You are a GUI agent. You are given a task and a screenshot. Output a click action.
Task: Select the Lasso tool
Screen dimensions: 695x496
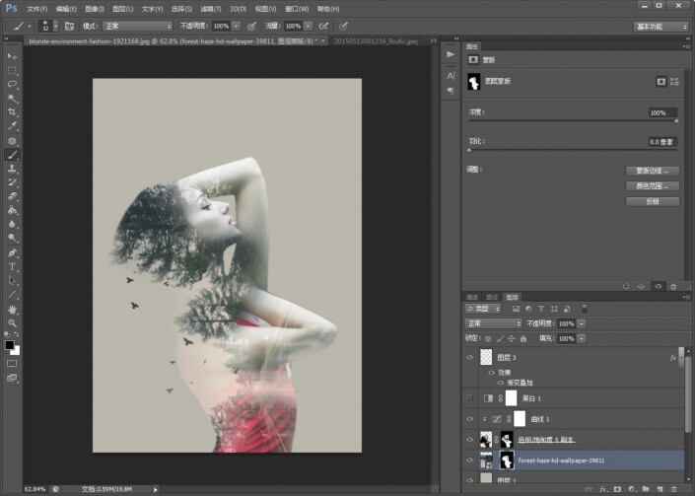click(13, 85)
